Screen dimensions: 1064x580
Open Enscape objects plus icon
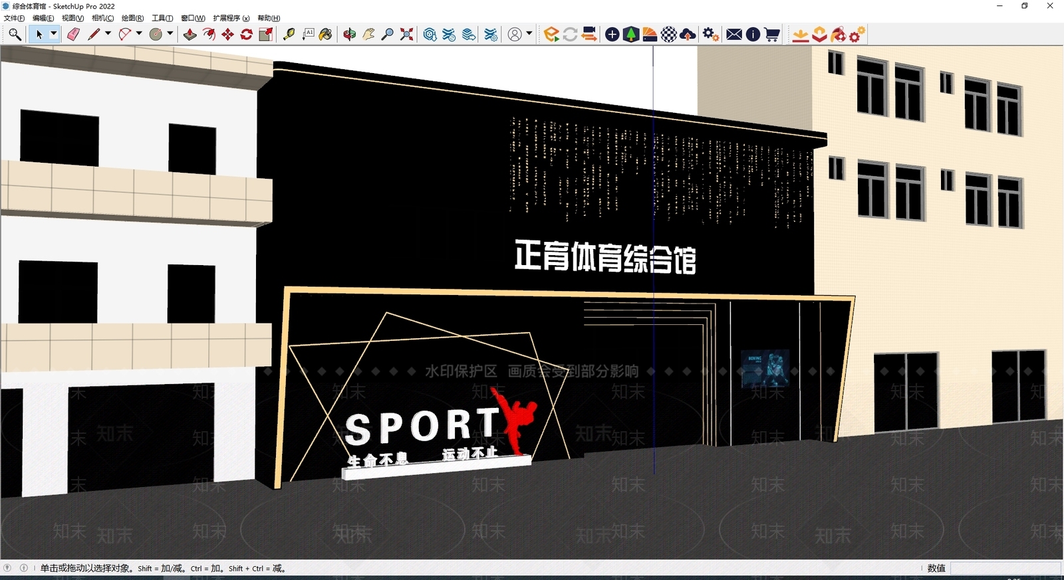click(612, 34)
